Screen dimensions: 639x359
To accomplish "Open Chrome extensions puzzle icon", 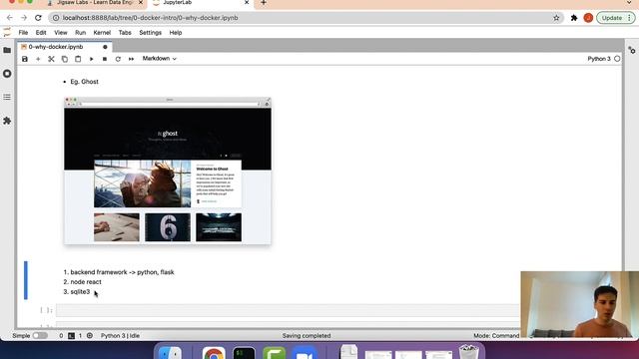I will click(574, 18).
